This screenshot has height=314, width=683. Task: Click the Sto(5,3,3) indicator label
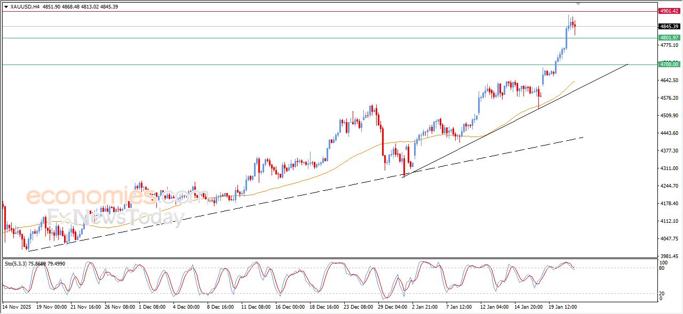click(17, 263)
